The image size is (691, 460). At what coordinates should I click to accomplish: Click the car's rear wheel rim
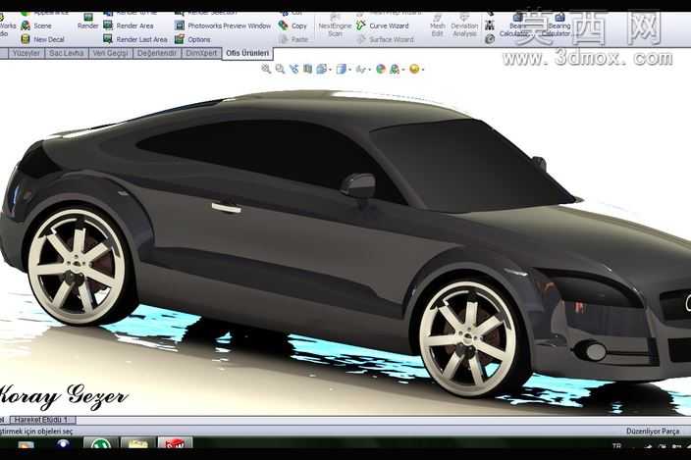click(x=78, y=267)
